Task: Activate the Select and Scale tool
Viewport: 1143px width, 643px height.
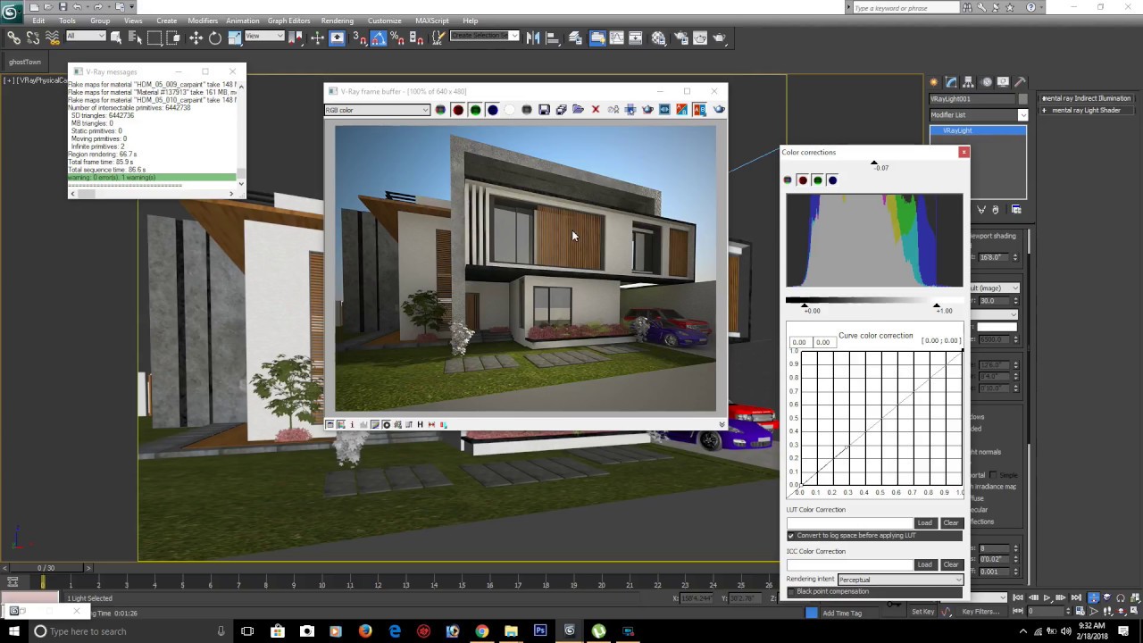Action: tap(235, 38)
